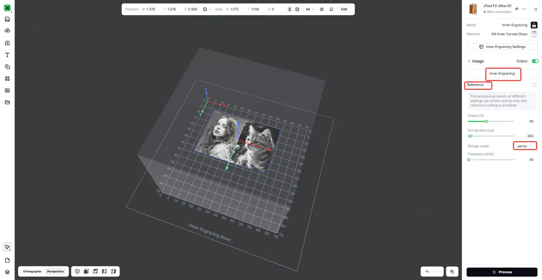Click the save file icon
This screenshot has width=542, height=280.
[7, 19]
